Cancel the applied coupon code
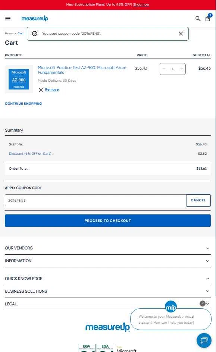 198,200
